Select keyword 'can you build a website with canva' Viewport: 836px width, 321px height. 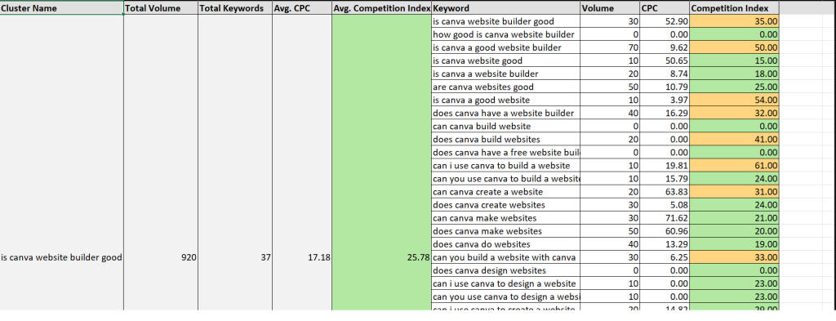pyautogui.click(x=505, y=257)
